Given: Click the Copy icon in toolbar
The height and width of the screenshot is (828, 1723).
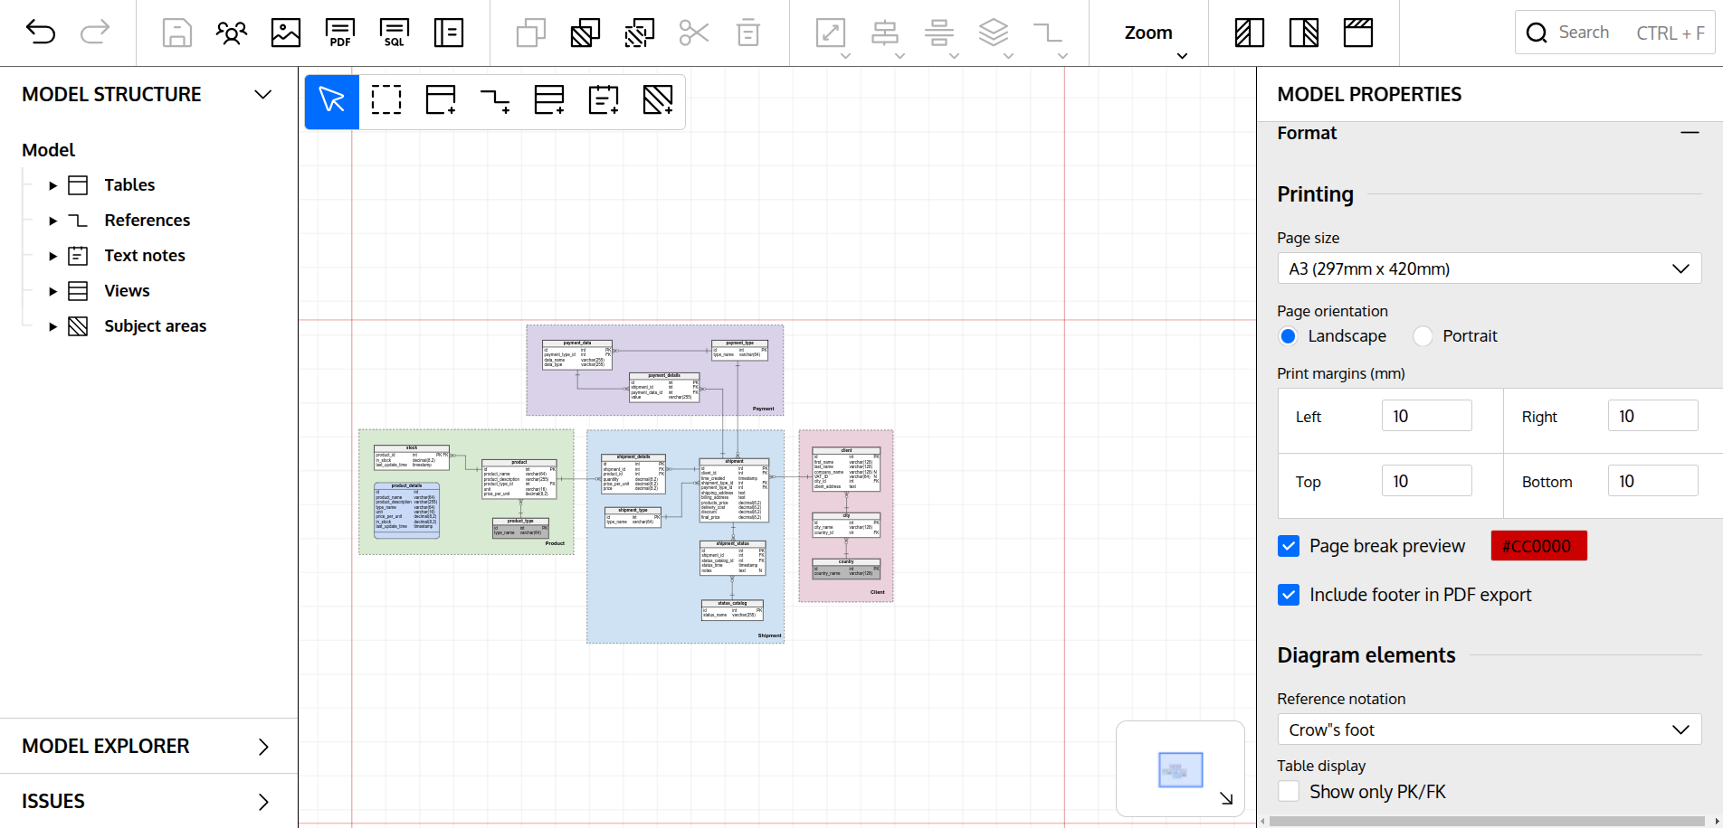Looking at the screenshot, I should [531, 33].
